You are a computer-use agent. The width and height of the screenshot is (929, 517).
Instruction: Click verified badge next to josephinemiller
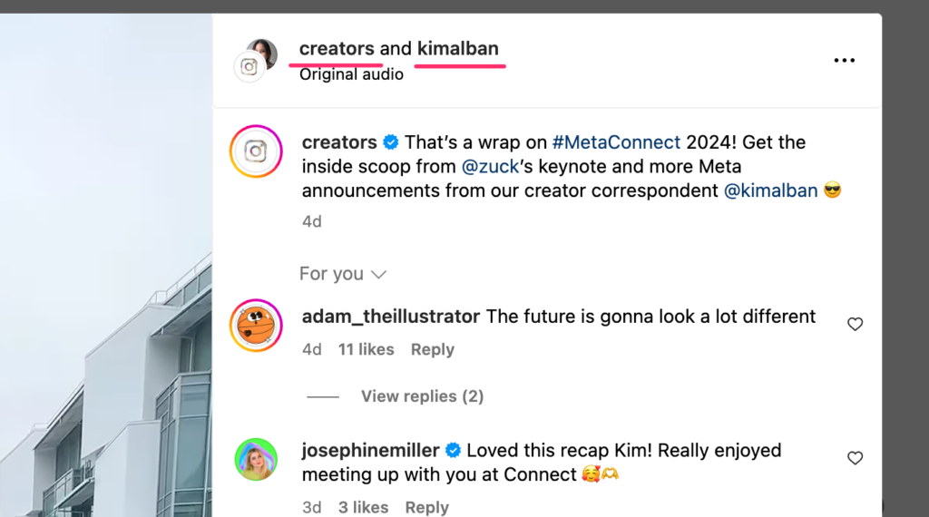[x=453, y=451]
